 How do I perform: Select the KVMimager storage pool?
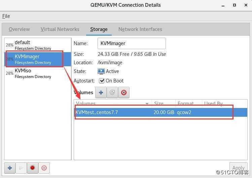(38, 59)
